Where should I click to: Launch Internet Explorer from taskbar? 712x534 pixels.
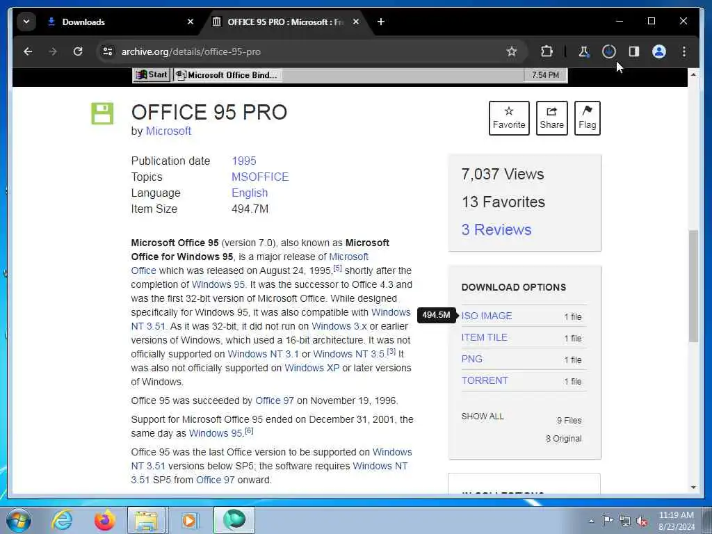pos(62,520)
